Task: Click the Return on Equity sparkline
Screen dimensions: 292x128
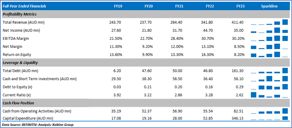Action: pos(269,54)
